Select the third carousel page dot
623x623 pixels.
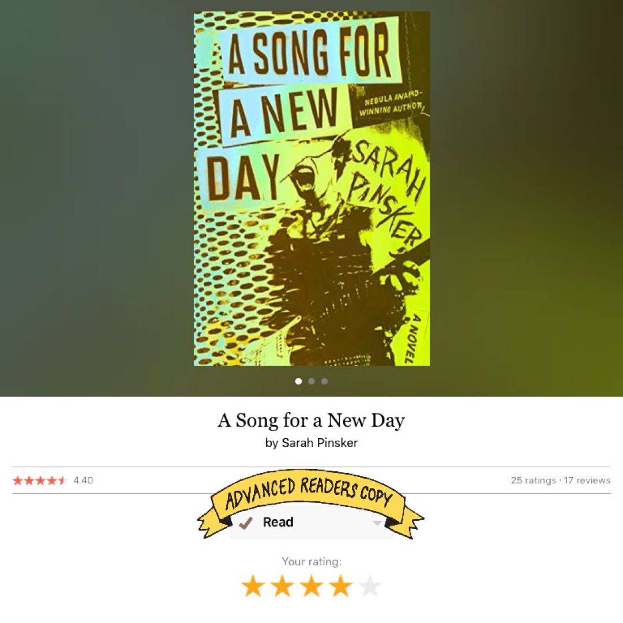point(325,381)
